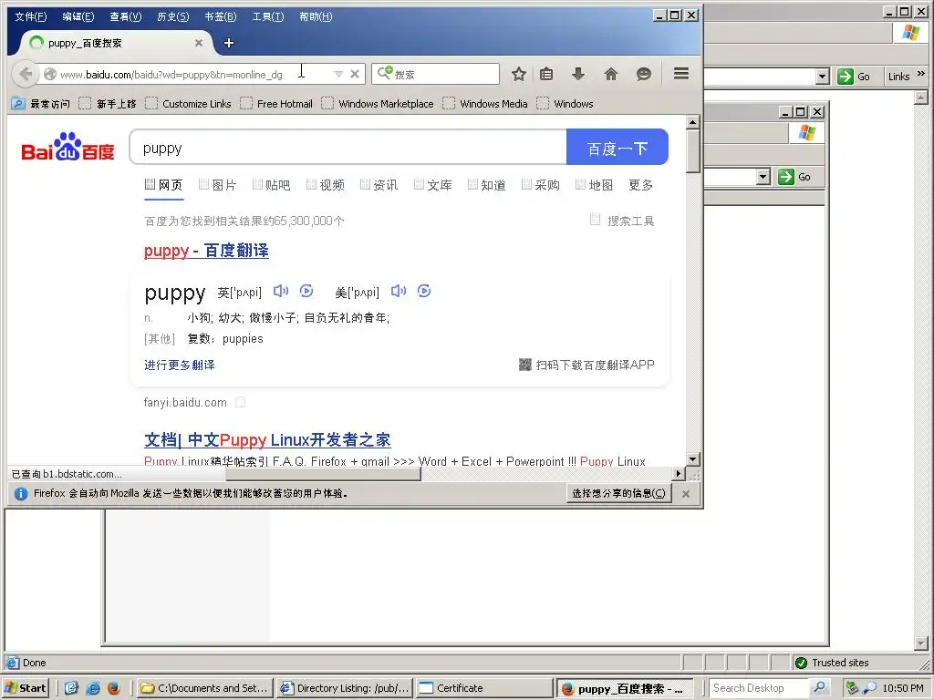Open the address bar history dropdown
This screenshot has height=700, width=934.
[x=338, y=75]
